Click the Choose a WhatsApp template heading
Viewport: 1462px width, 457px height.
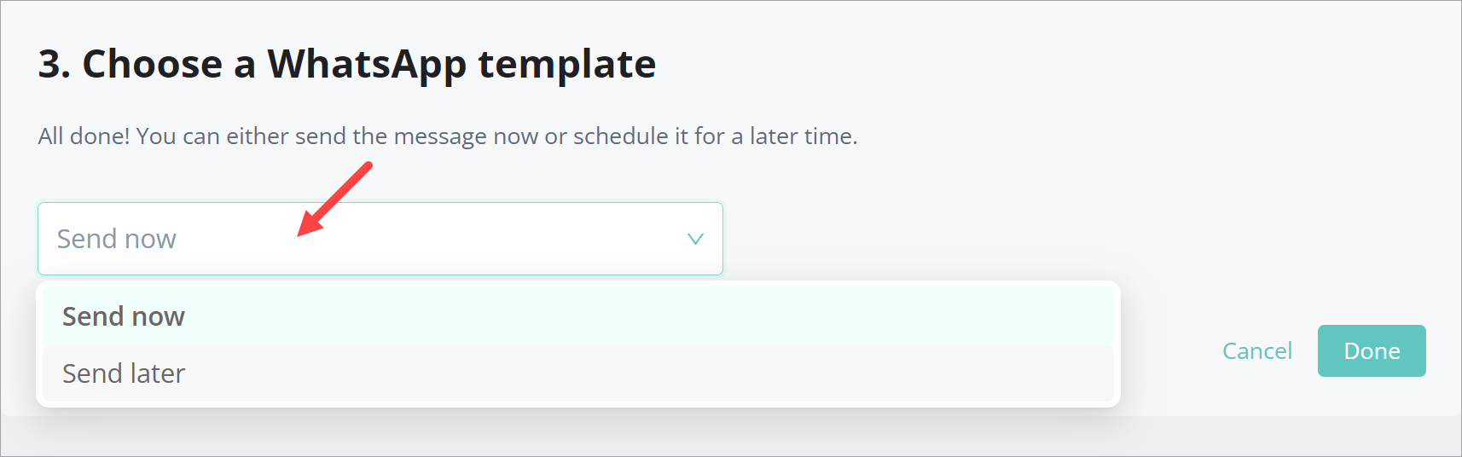tap(347, 64)
